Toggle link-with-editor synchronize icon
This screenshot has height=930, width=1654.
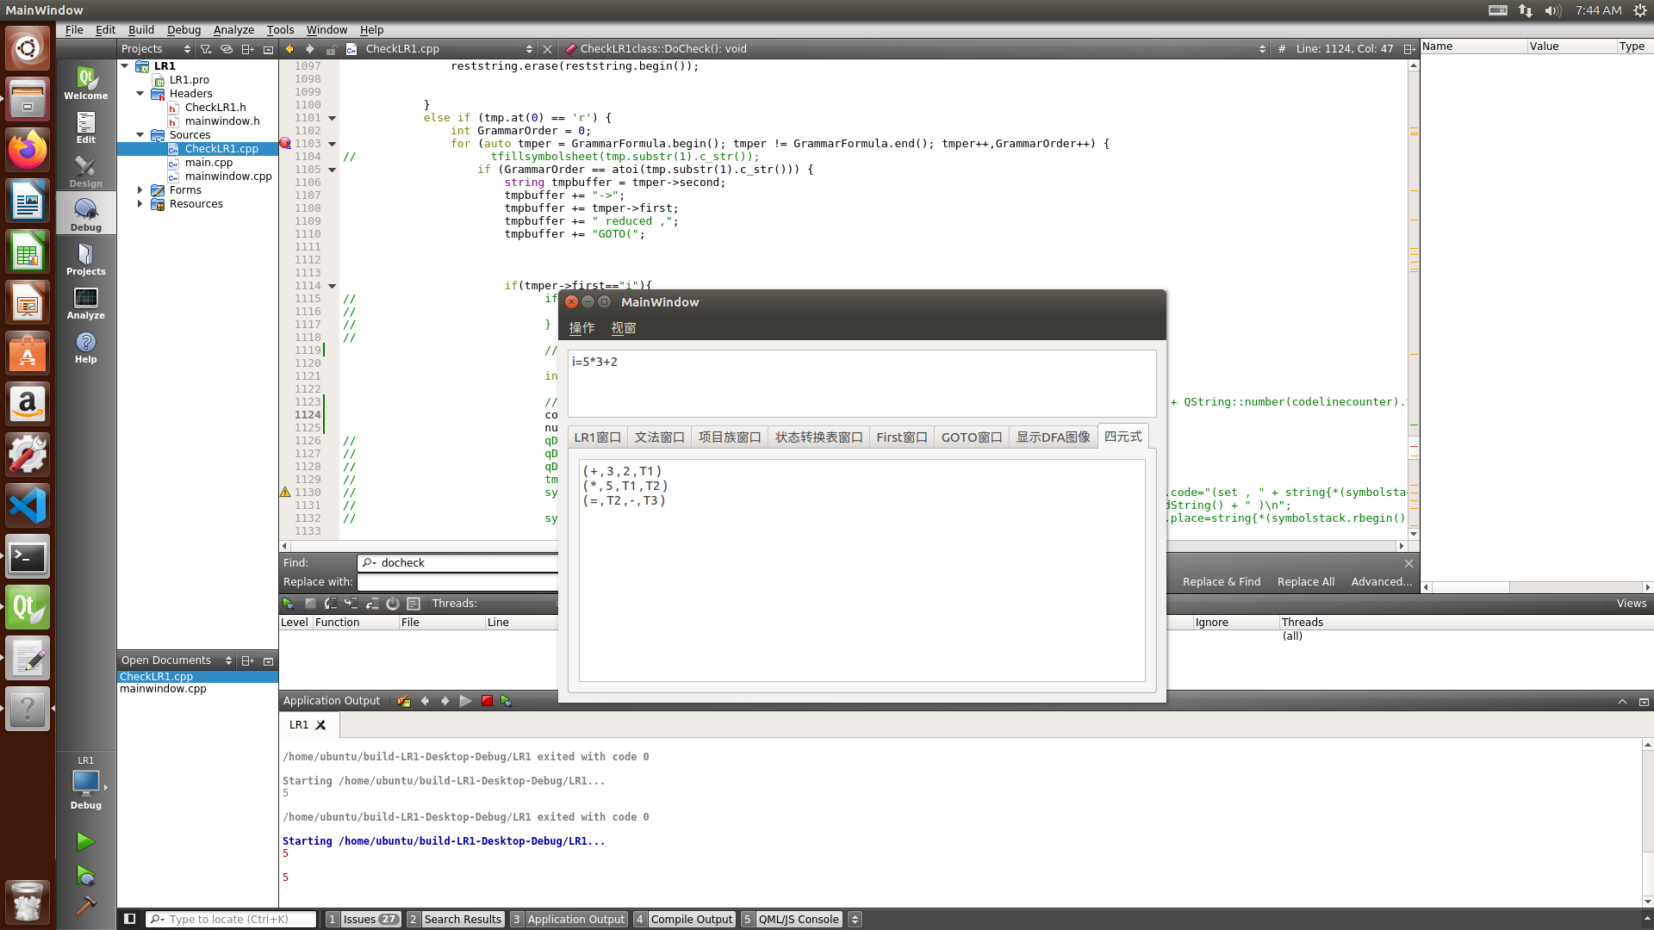pyautogui.click(x=227, y=49)
